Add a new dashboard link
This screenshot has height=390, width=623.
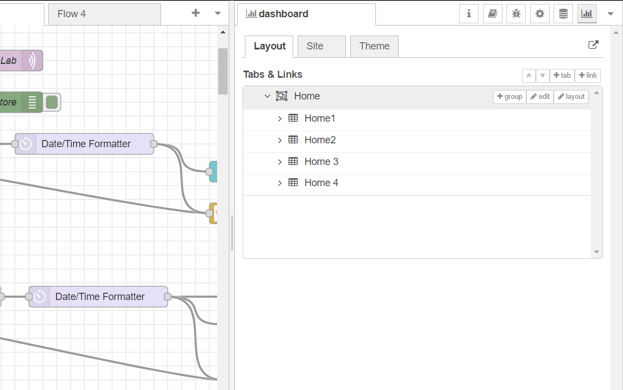point(587,76)
